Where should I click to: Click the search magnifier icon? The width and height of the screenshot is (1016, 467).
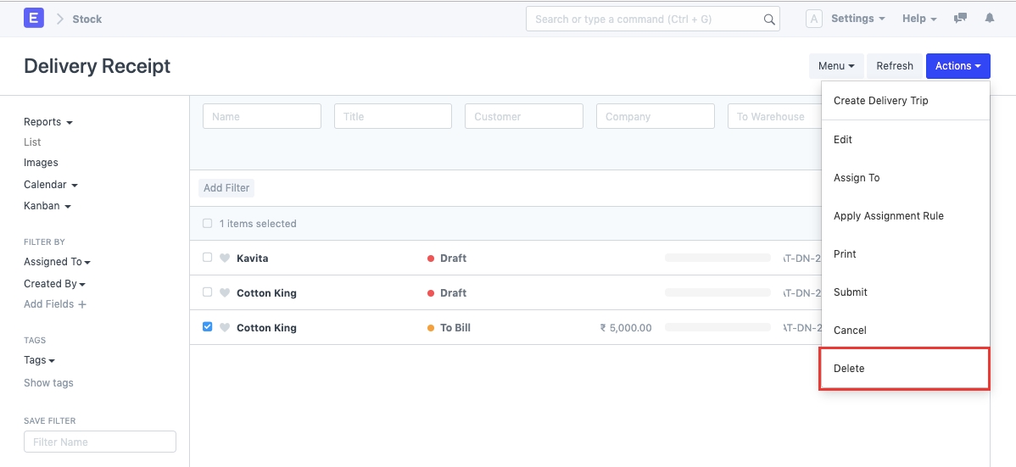(x=769, y=19)
